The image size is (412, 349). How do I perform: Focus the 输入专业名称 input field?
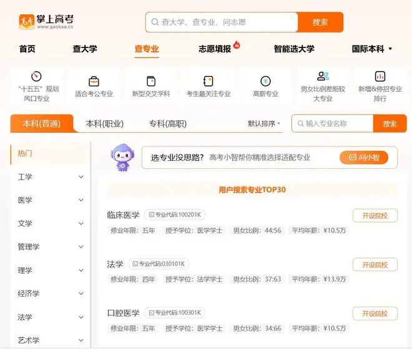tap(332, 123)
